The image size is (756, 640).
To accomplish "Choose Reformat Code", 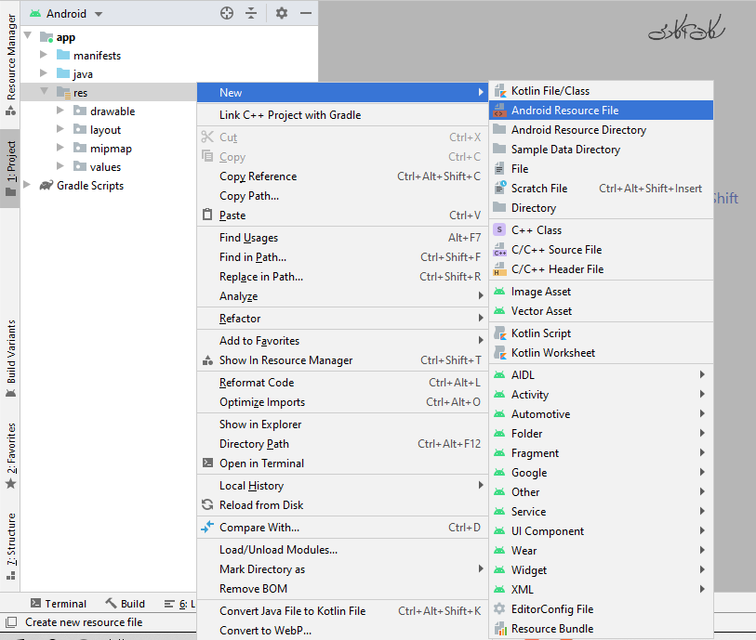I will click(x=343, y=383).
